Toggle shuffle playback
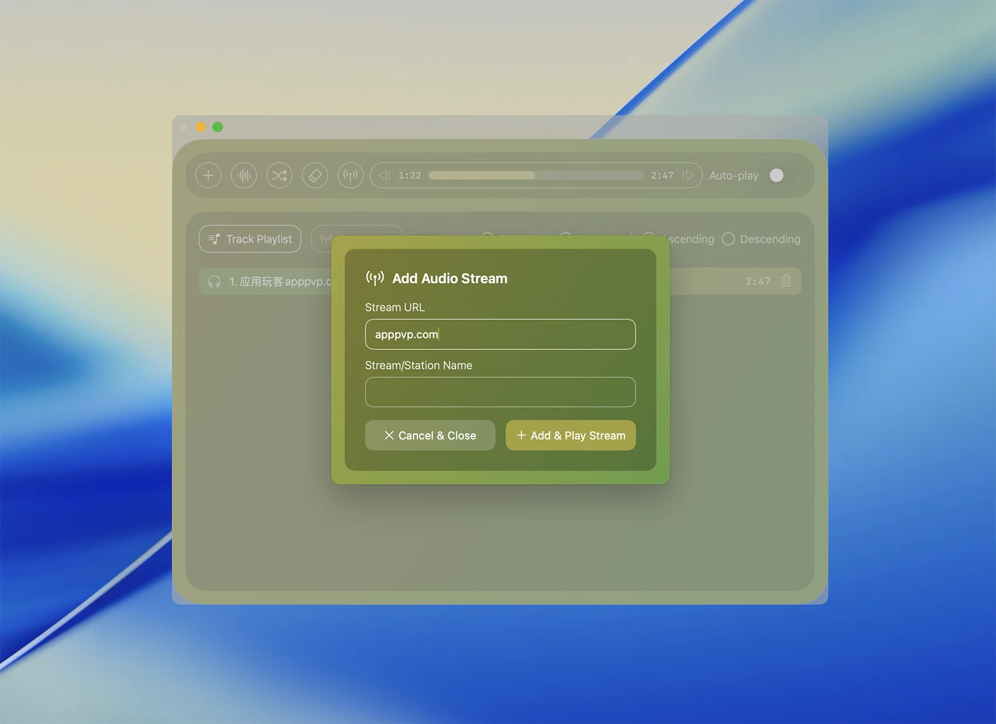 point(279,175)
